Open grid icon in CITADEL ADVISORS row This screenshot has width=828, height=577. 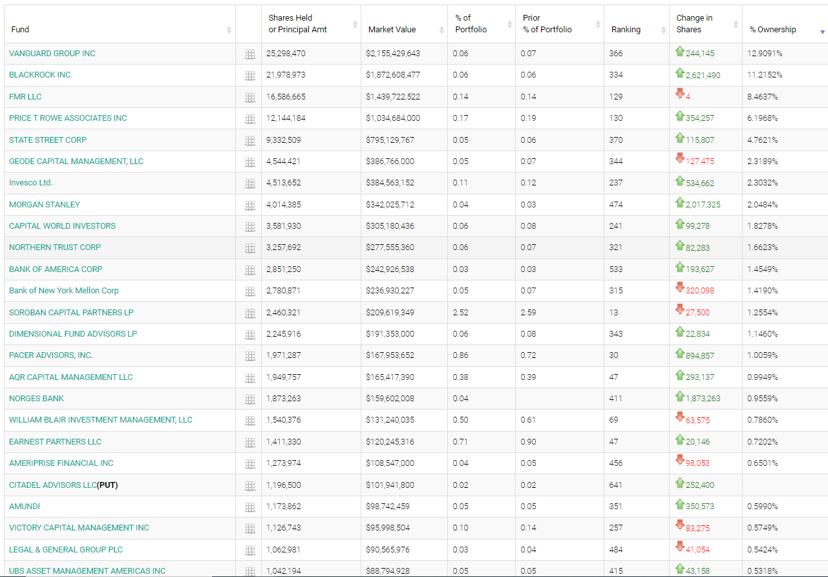click(250, 486)
